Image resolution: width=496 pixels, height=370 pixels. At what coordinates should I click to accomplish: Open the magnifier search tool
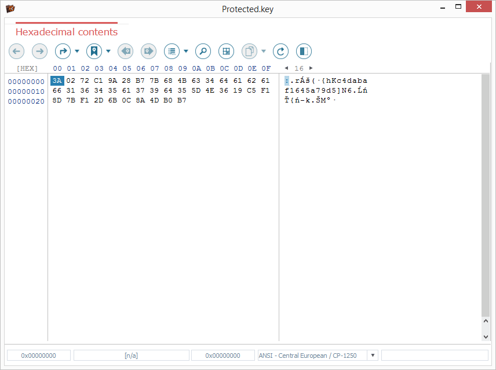tap(203, 52)
